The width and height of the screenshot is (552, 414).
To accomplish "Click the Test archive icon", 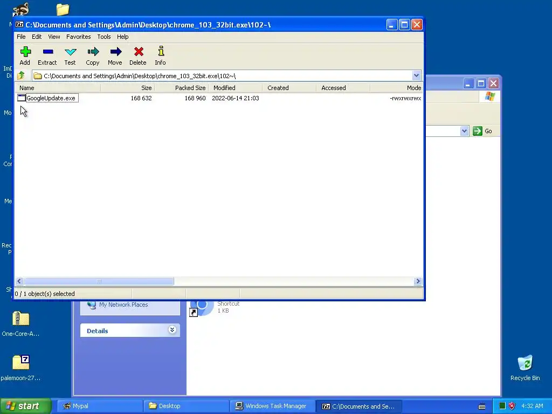I will tap(70, 52).
